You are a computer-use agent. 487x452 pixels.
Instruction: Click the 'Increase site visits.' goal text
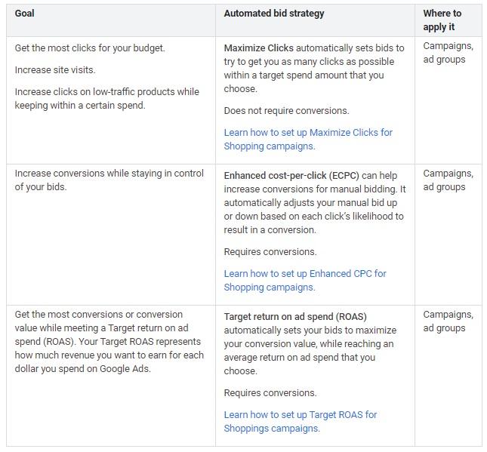pos(55,69)
